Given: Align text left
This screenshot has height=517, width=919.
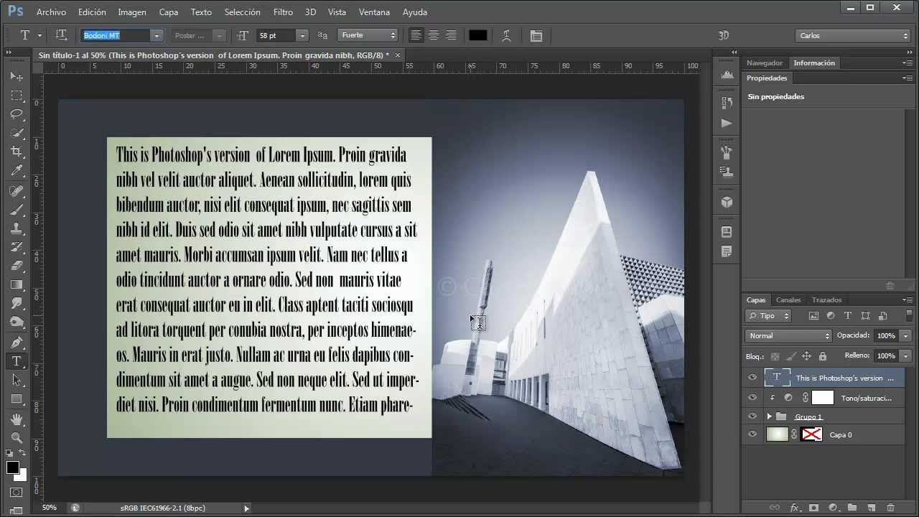Looking at the screenshot, I should [416, 35].
